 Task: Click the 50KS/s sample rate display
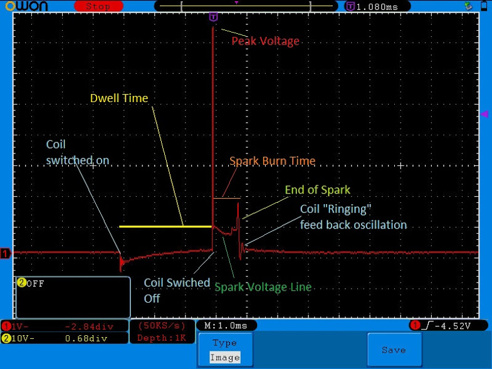click(160, 326)
